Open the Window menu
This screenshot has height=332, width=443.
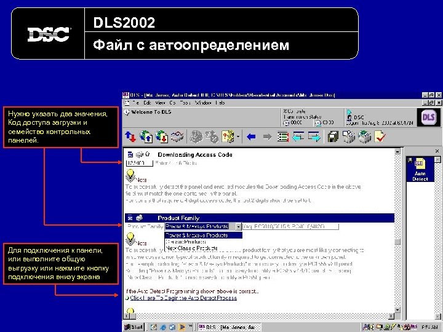click(x=202, y=103)
